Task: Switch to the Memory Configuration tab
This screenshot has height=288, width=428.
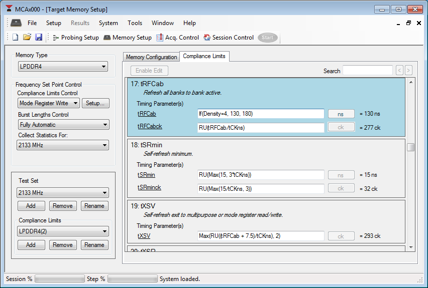Action: (151, 57)
